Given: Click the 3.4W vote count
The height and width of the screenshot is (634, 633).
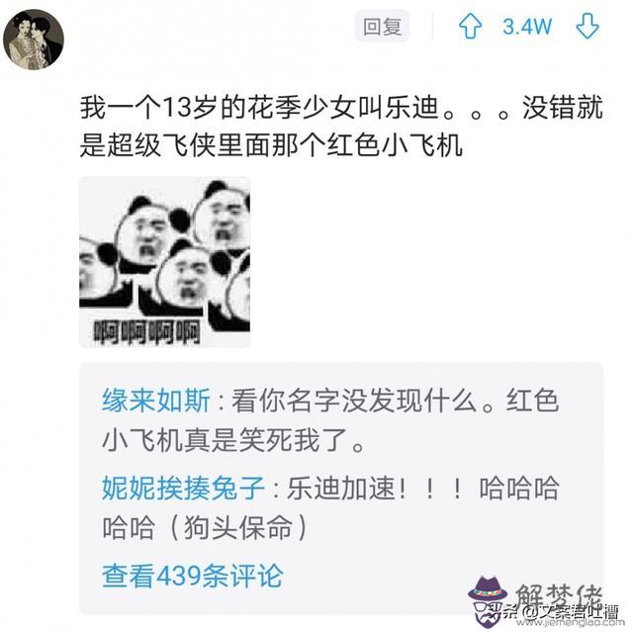Looking at the screenshot, I should coord(527,27).
